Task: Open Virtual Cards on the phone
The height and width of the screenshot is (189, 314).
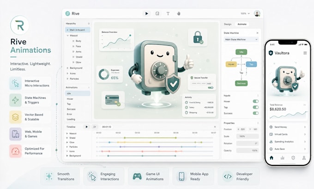Action: tap(288, 134)
